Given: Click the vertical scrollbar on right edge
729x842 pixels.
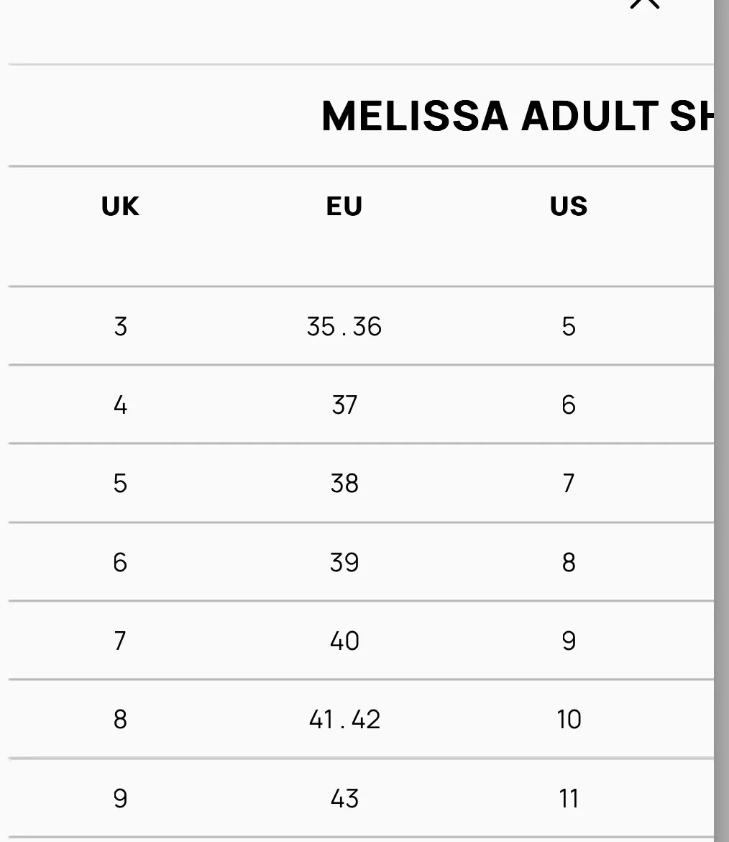Looking at the screenshot, I should pyautogui.click(x=721, y=421).
